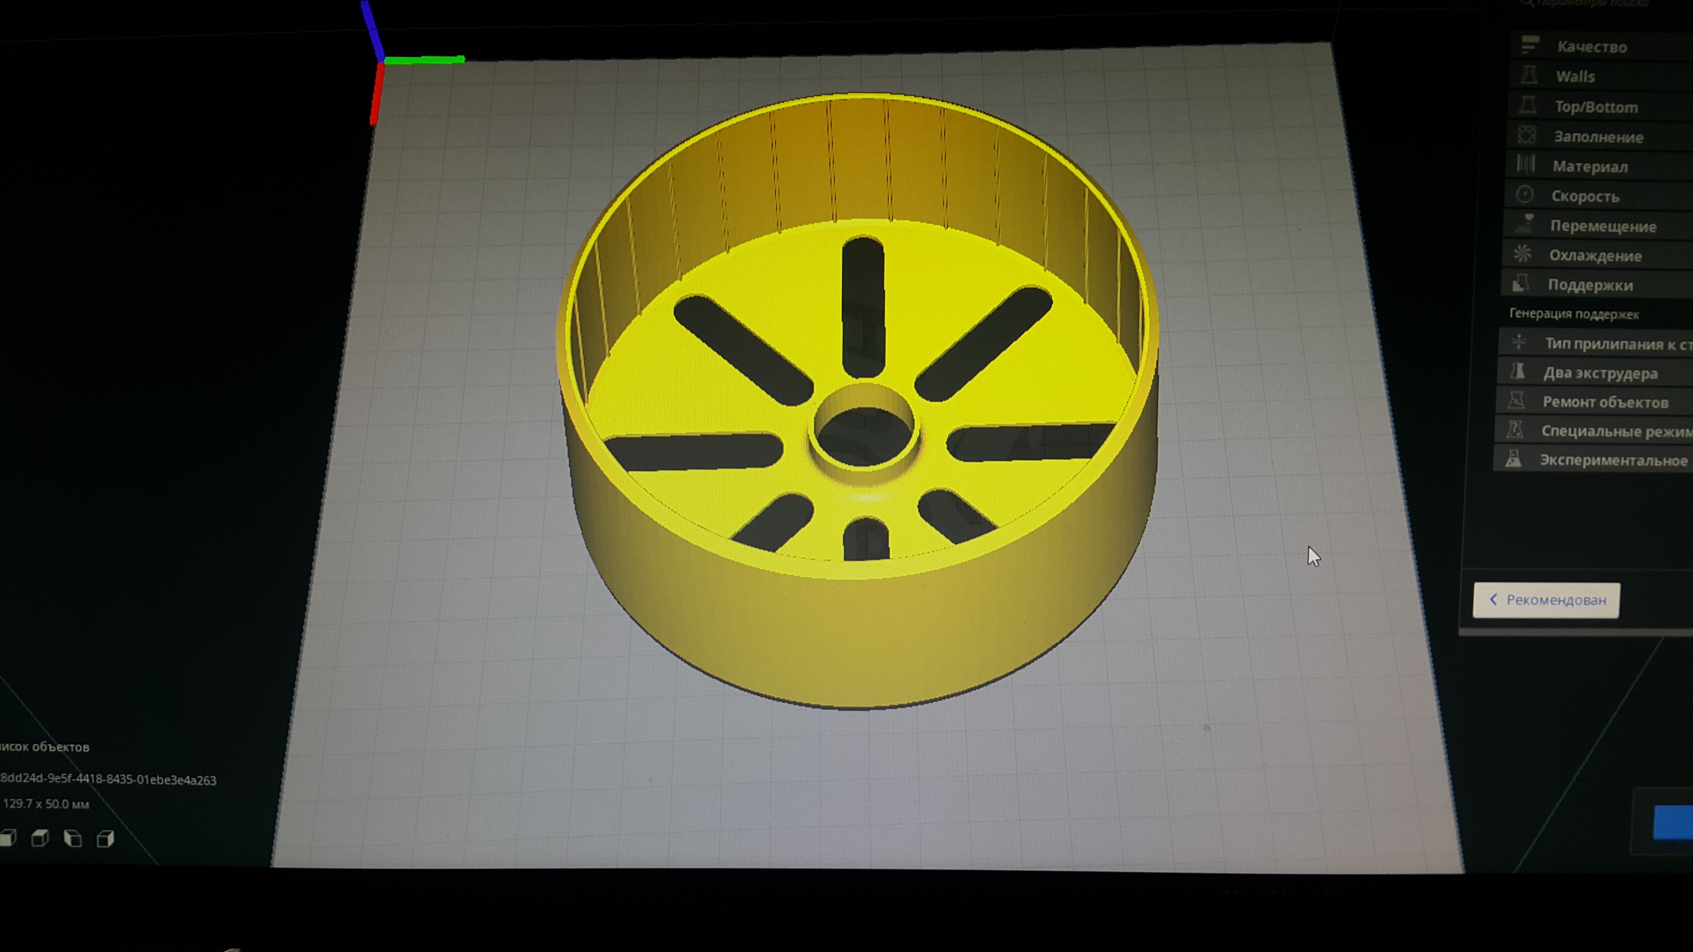The image size is (1693, 952).
Task: Click the Рекомендован back button
Action: (1546, 600)
